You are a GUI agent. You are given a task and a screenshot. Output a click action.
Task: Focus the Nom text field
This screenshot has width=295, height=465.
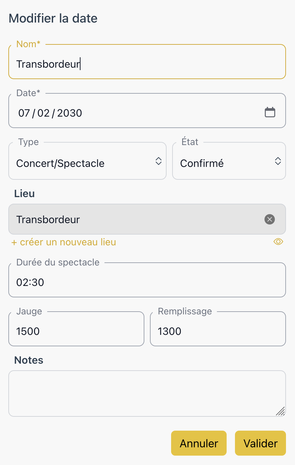(x=147, y=64)
